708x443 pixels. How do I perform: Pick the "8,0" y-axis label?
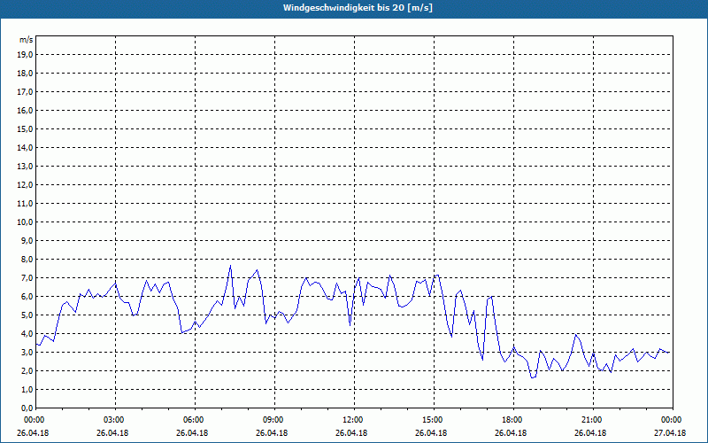point(27,260)
